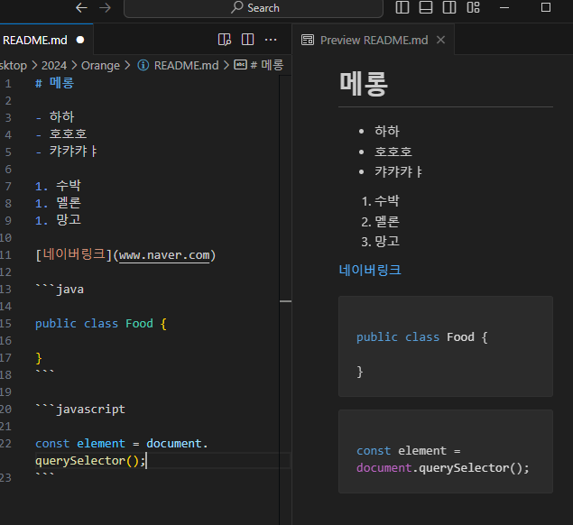Viewport: 573px width, 525px height.
Task: Click the 네이버링크 link in the preview
Action: 370,270
